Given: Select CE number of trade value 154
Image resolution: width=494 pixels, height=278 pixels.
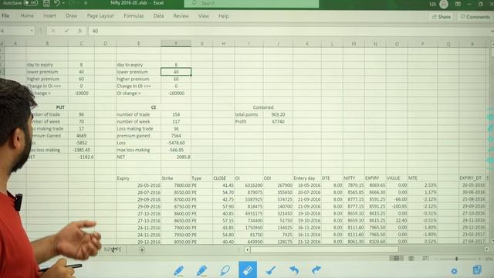Looking at the screenshot, I should pos(176,114).
